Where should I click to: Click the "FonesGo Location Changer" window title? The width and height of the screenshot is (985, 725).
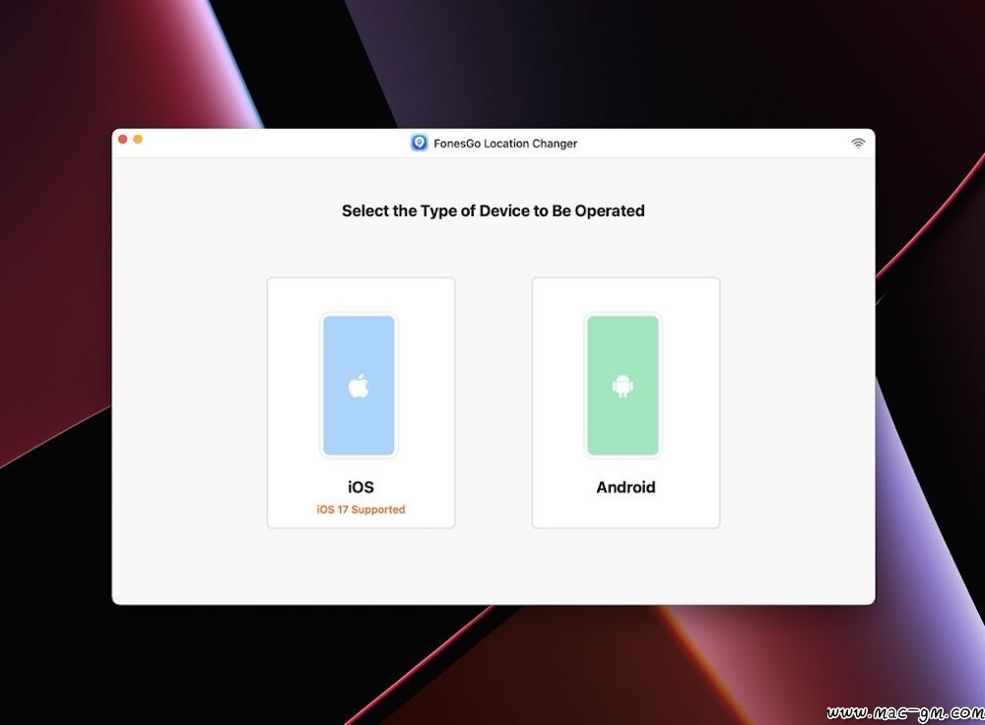click(x=505, y=143)
